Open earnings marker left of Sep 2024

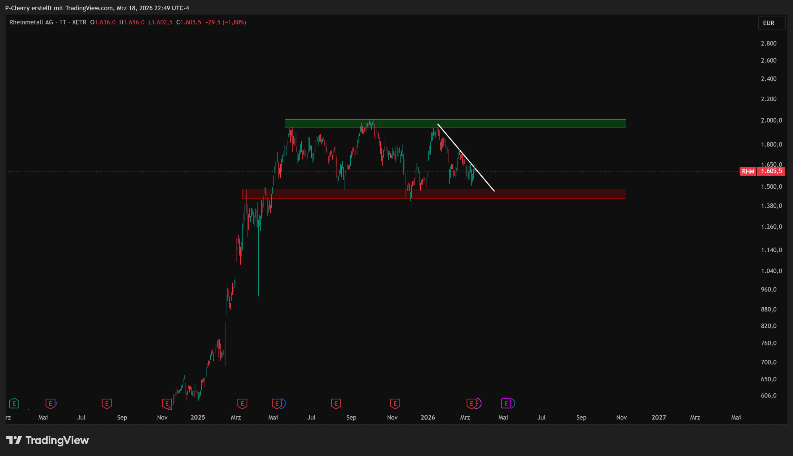pyautogui.click(x=107, y=403)
